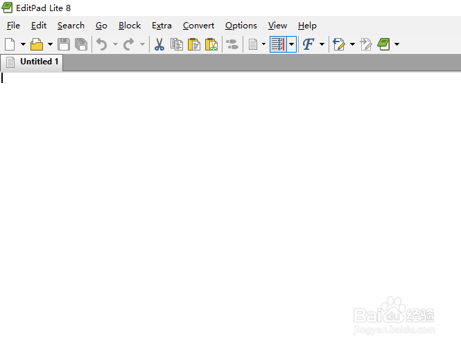This screenshot has width=461, height=346.
Task: Open the Edit menu
Action: [x=39, y=26]
